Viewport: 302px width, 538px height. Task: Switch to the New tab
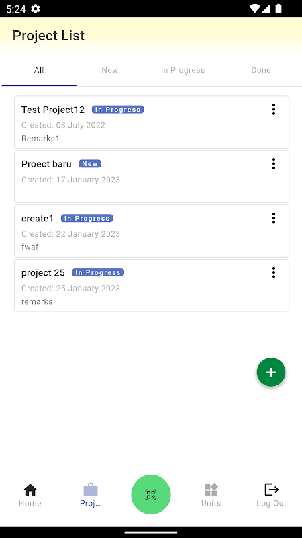tap(110, 70)
